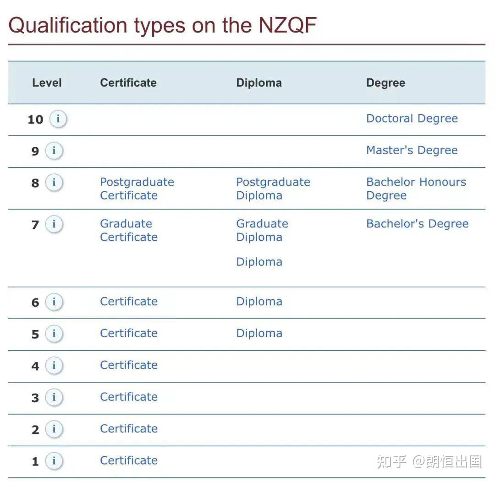The width and height of the screenshot is (495, 482).
Task: Select the Bachelor's Degree link
Action: pos(417,224)
